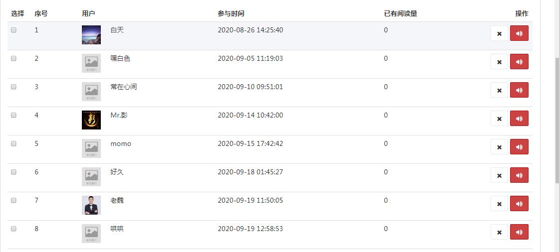Delete momo entry using X icon
The width and height of the screenshot is (559, 252).
[499, 146]
